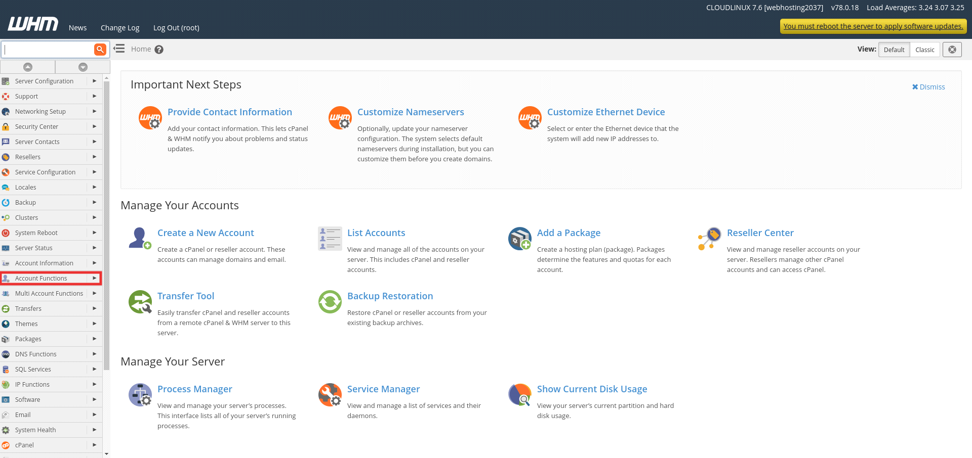
Task: Click the round icon next to Classic view
Action: (952, 50)
